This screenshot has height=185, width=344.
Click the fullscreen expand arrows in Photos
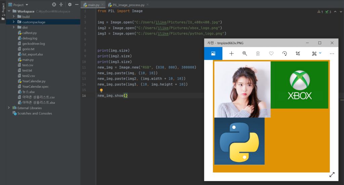(x=332, y=175)
